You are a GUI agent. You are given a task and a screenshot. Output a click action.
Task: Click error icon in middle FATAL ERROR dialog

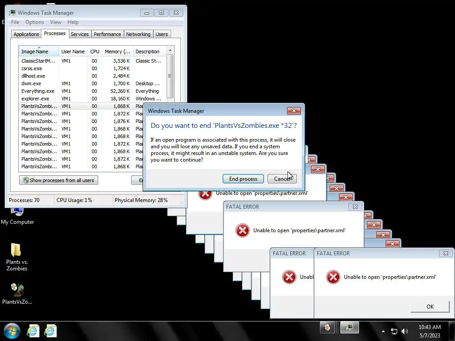pos(242,230)
